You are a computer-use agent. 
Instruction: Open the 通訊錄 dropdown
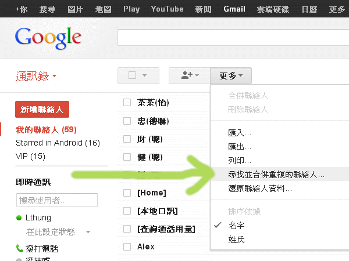35,76
